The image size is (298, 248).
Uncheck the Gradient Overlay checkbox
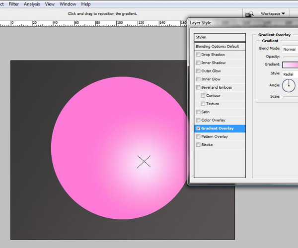198,128
